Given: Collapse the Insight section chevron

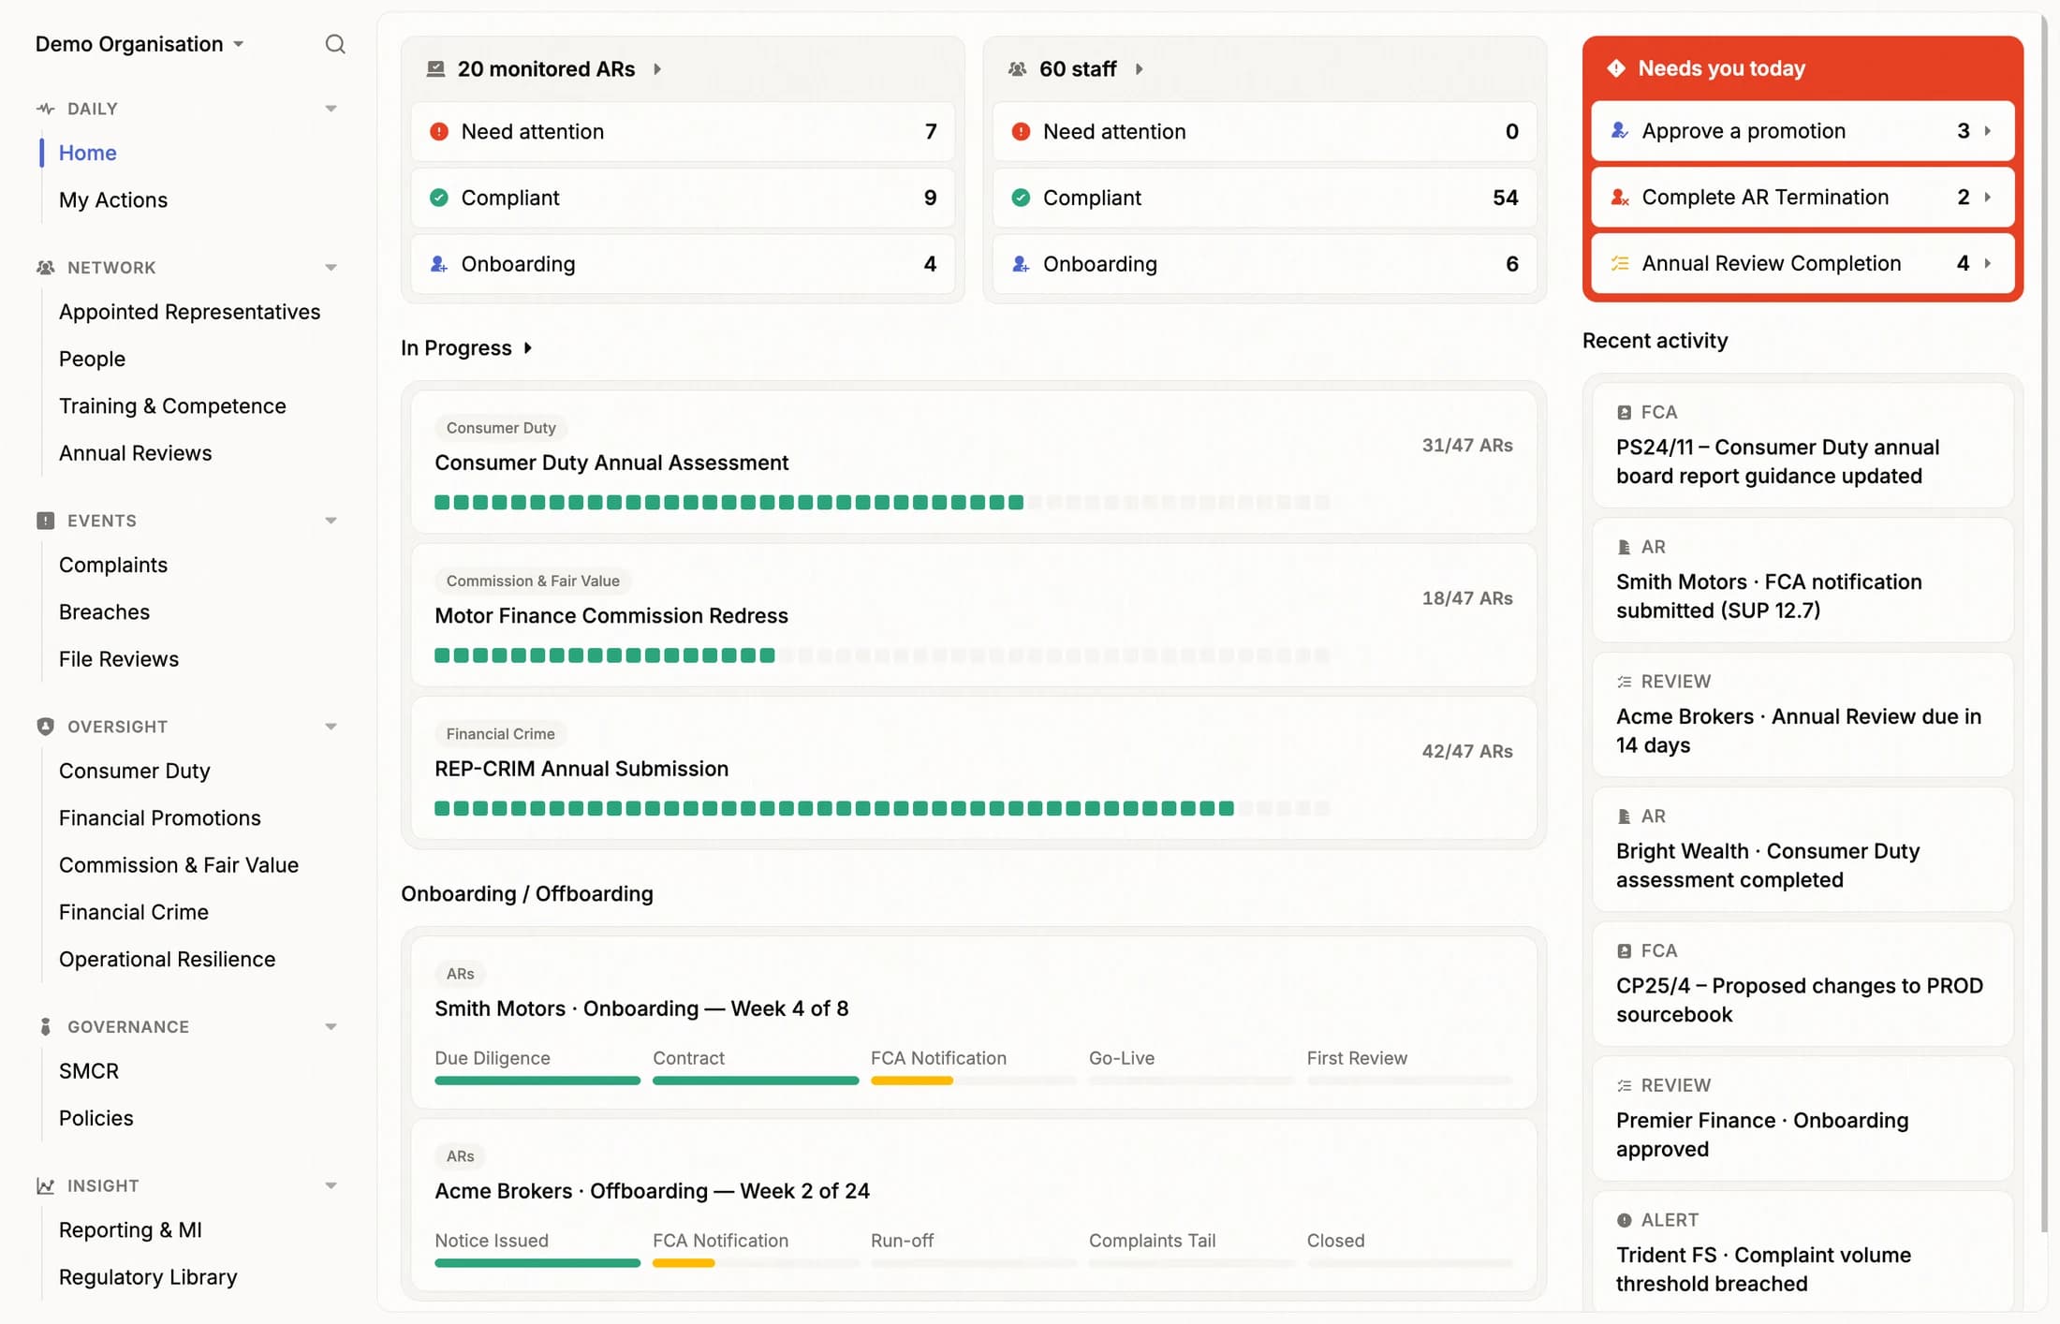Looking at the screenshot, I should click(x=331, y=1185).
